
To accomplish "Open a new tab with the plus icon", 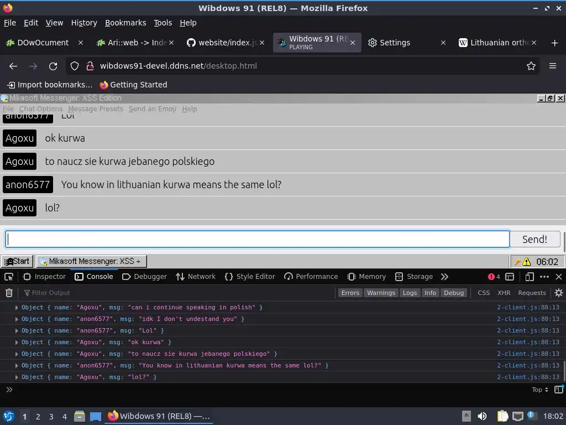I will click(555, 43).
